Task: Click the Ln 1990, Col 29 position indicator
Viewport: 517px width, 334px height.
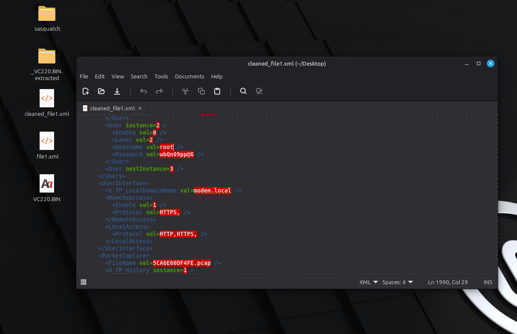Action: click(x=448, y=282)
